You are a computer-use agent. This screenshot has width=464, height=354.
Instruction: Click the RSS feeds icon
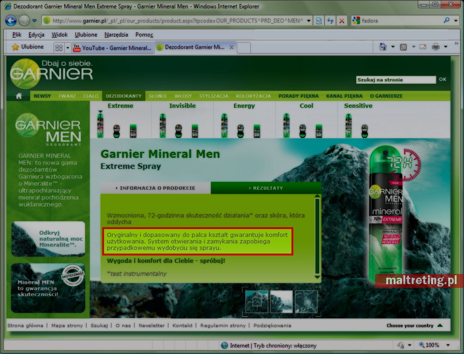(x=403, y=47)
